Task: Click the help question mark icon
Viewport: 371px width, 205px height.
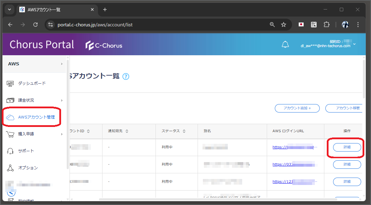Action: click(x=126, y=77)
